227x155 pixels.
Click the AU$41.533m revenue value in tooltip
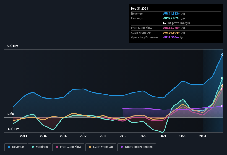pyautogui.click(x=172, y=14)
